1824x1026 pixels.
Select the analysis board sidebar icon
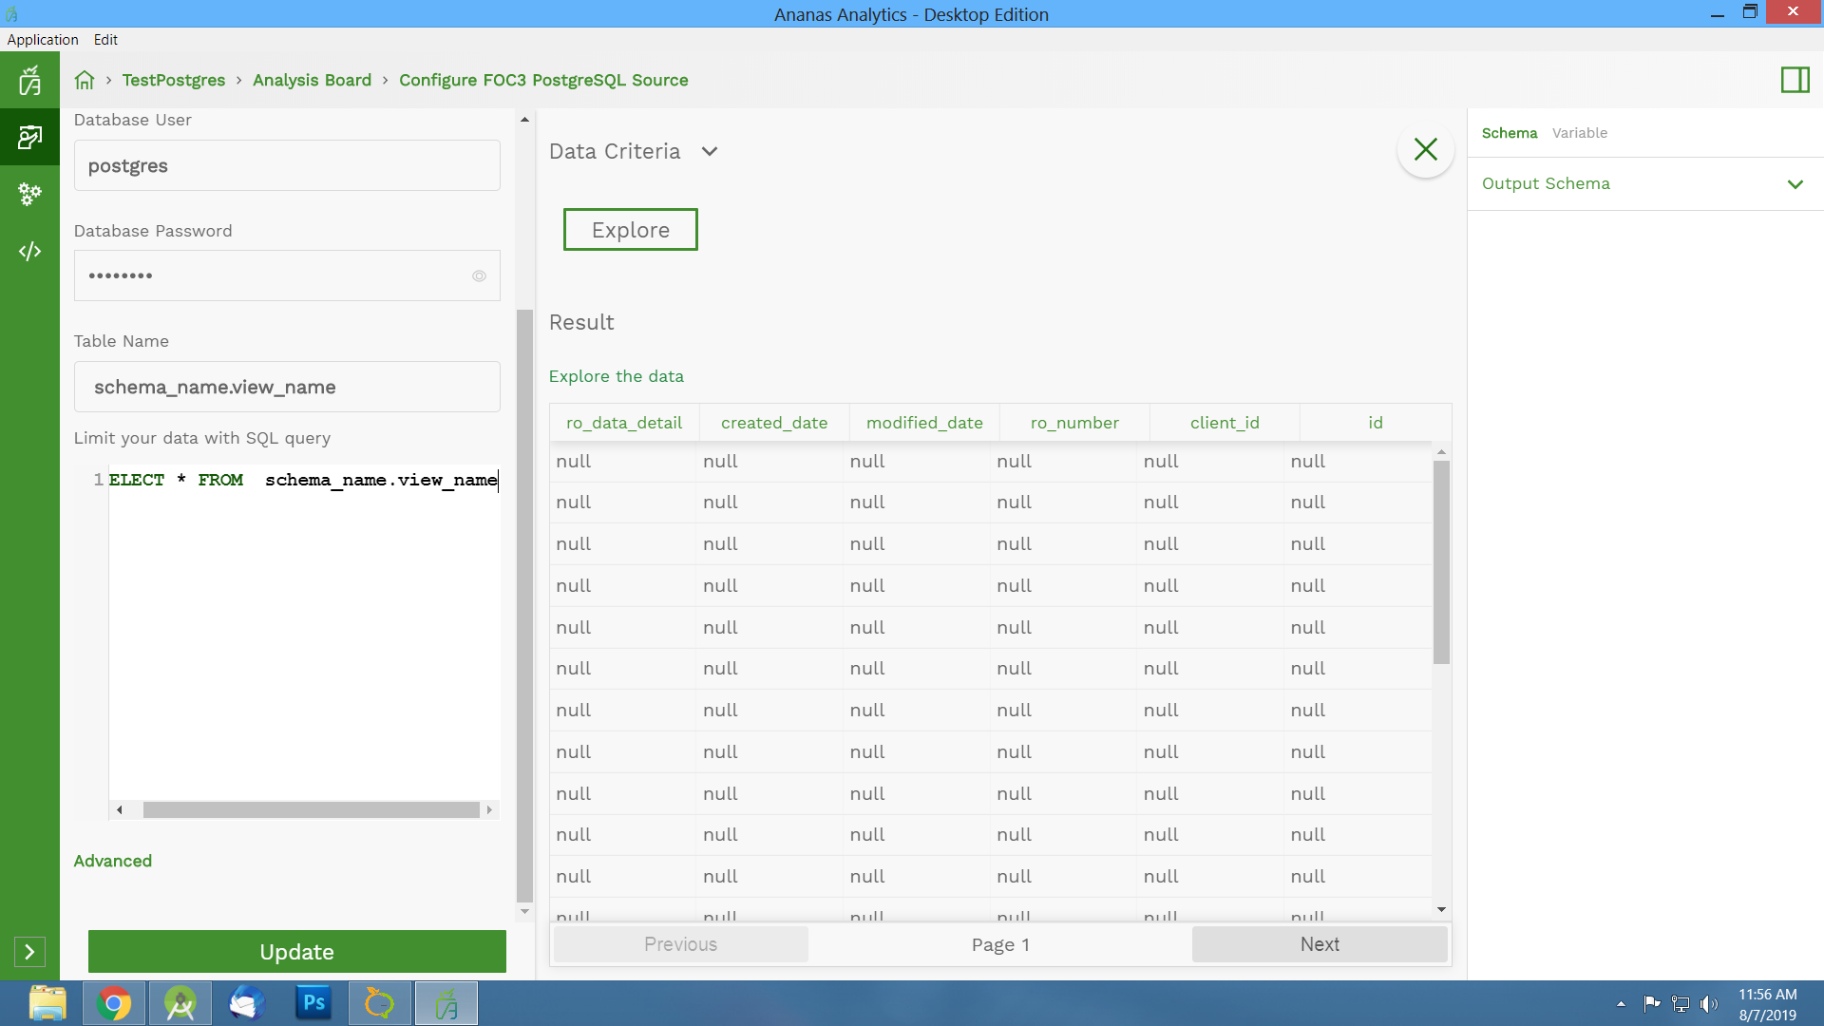pyautogui.click(x=29, y=138)
